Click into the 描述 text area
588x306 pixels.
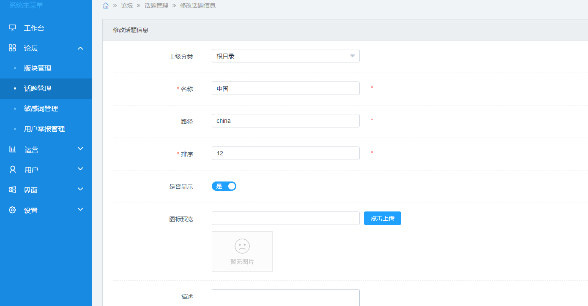point(285,297)
